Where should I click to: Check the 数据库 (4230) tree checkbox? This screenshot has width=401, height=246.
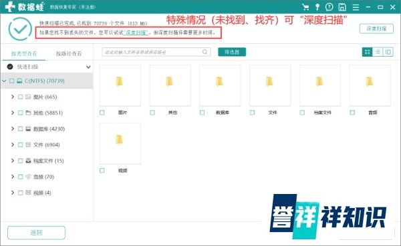[21, 129]
